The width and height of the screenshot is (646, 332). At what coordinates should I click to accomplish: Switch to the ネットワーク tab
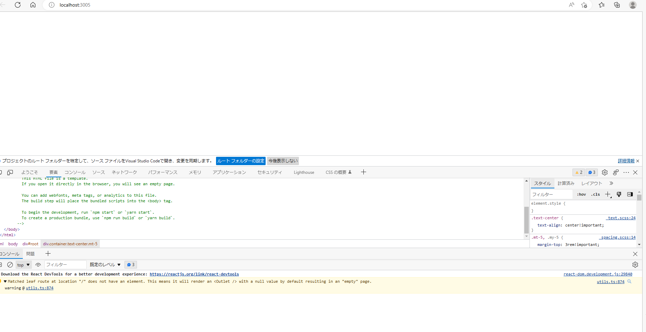pyautogui.click(x=124, y=172)
